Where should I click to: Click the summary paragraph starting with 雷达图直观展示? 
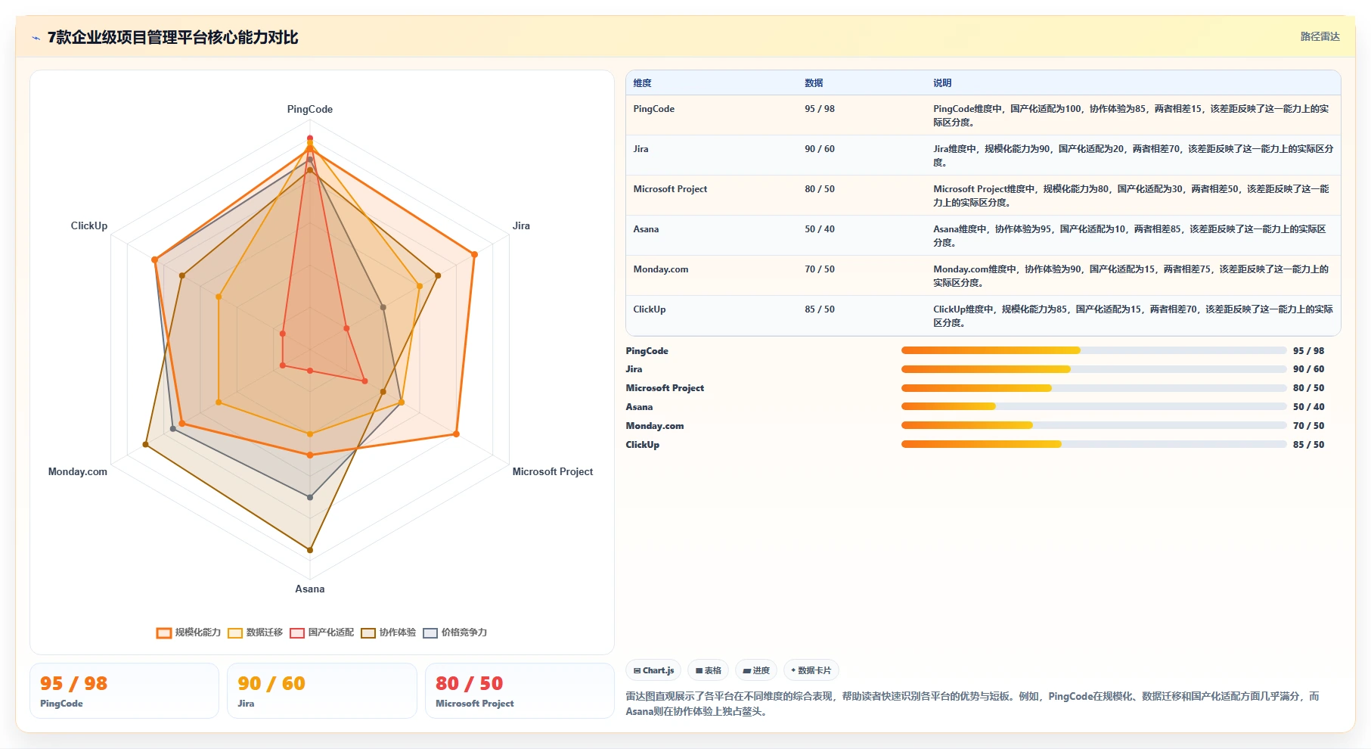pyautogui.click(x=972, y=704)
